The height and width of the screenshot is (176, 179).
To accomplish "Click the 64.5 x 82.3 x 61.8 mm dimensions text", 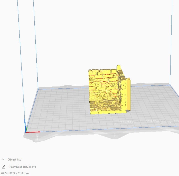I will click(x=15, y=173).
